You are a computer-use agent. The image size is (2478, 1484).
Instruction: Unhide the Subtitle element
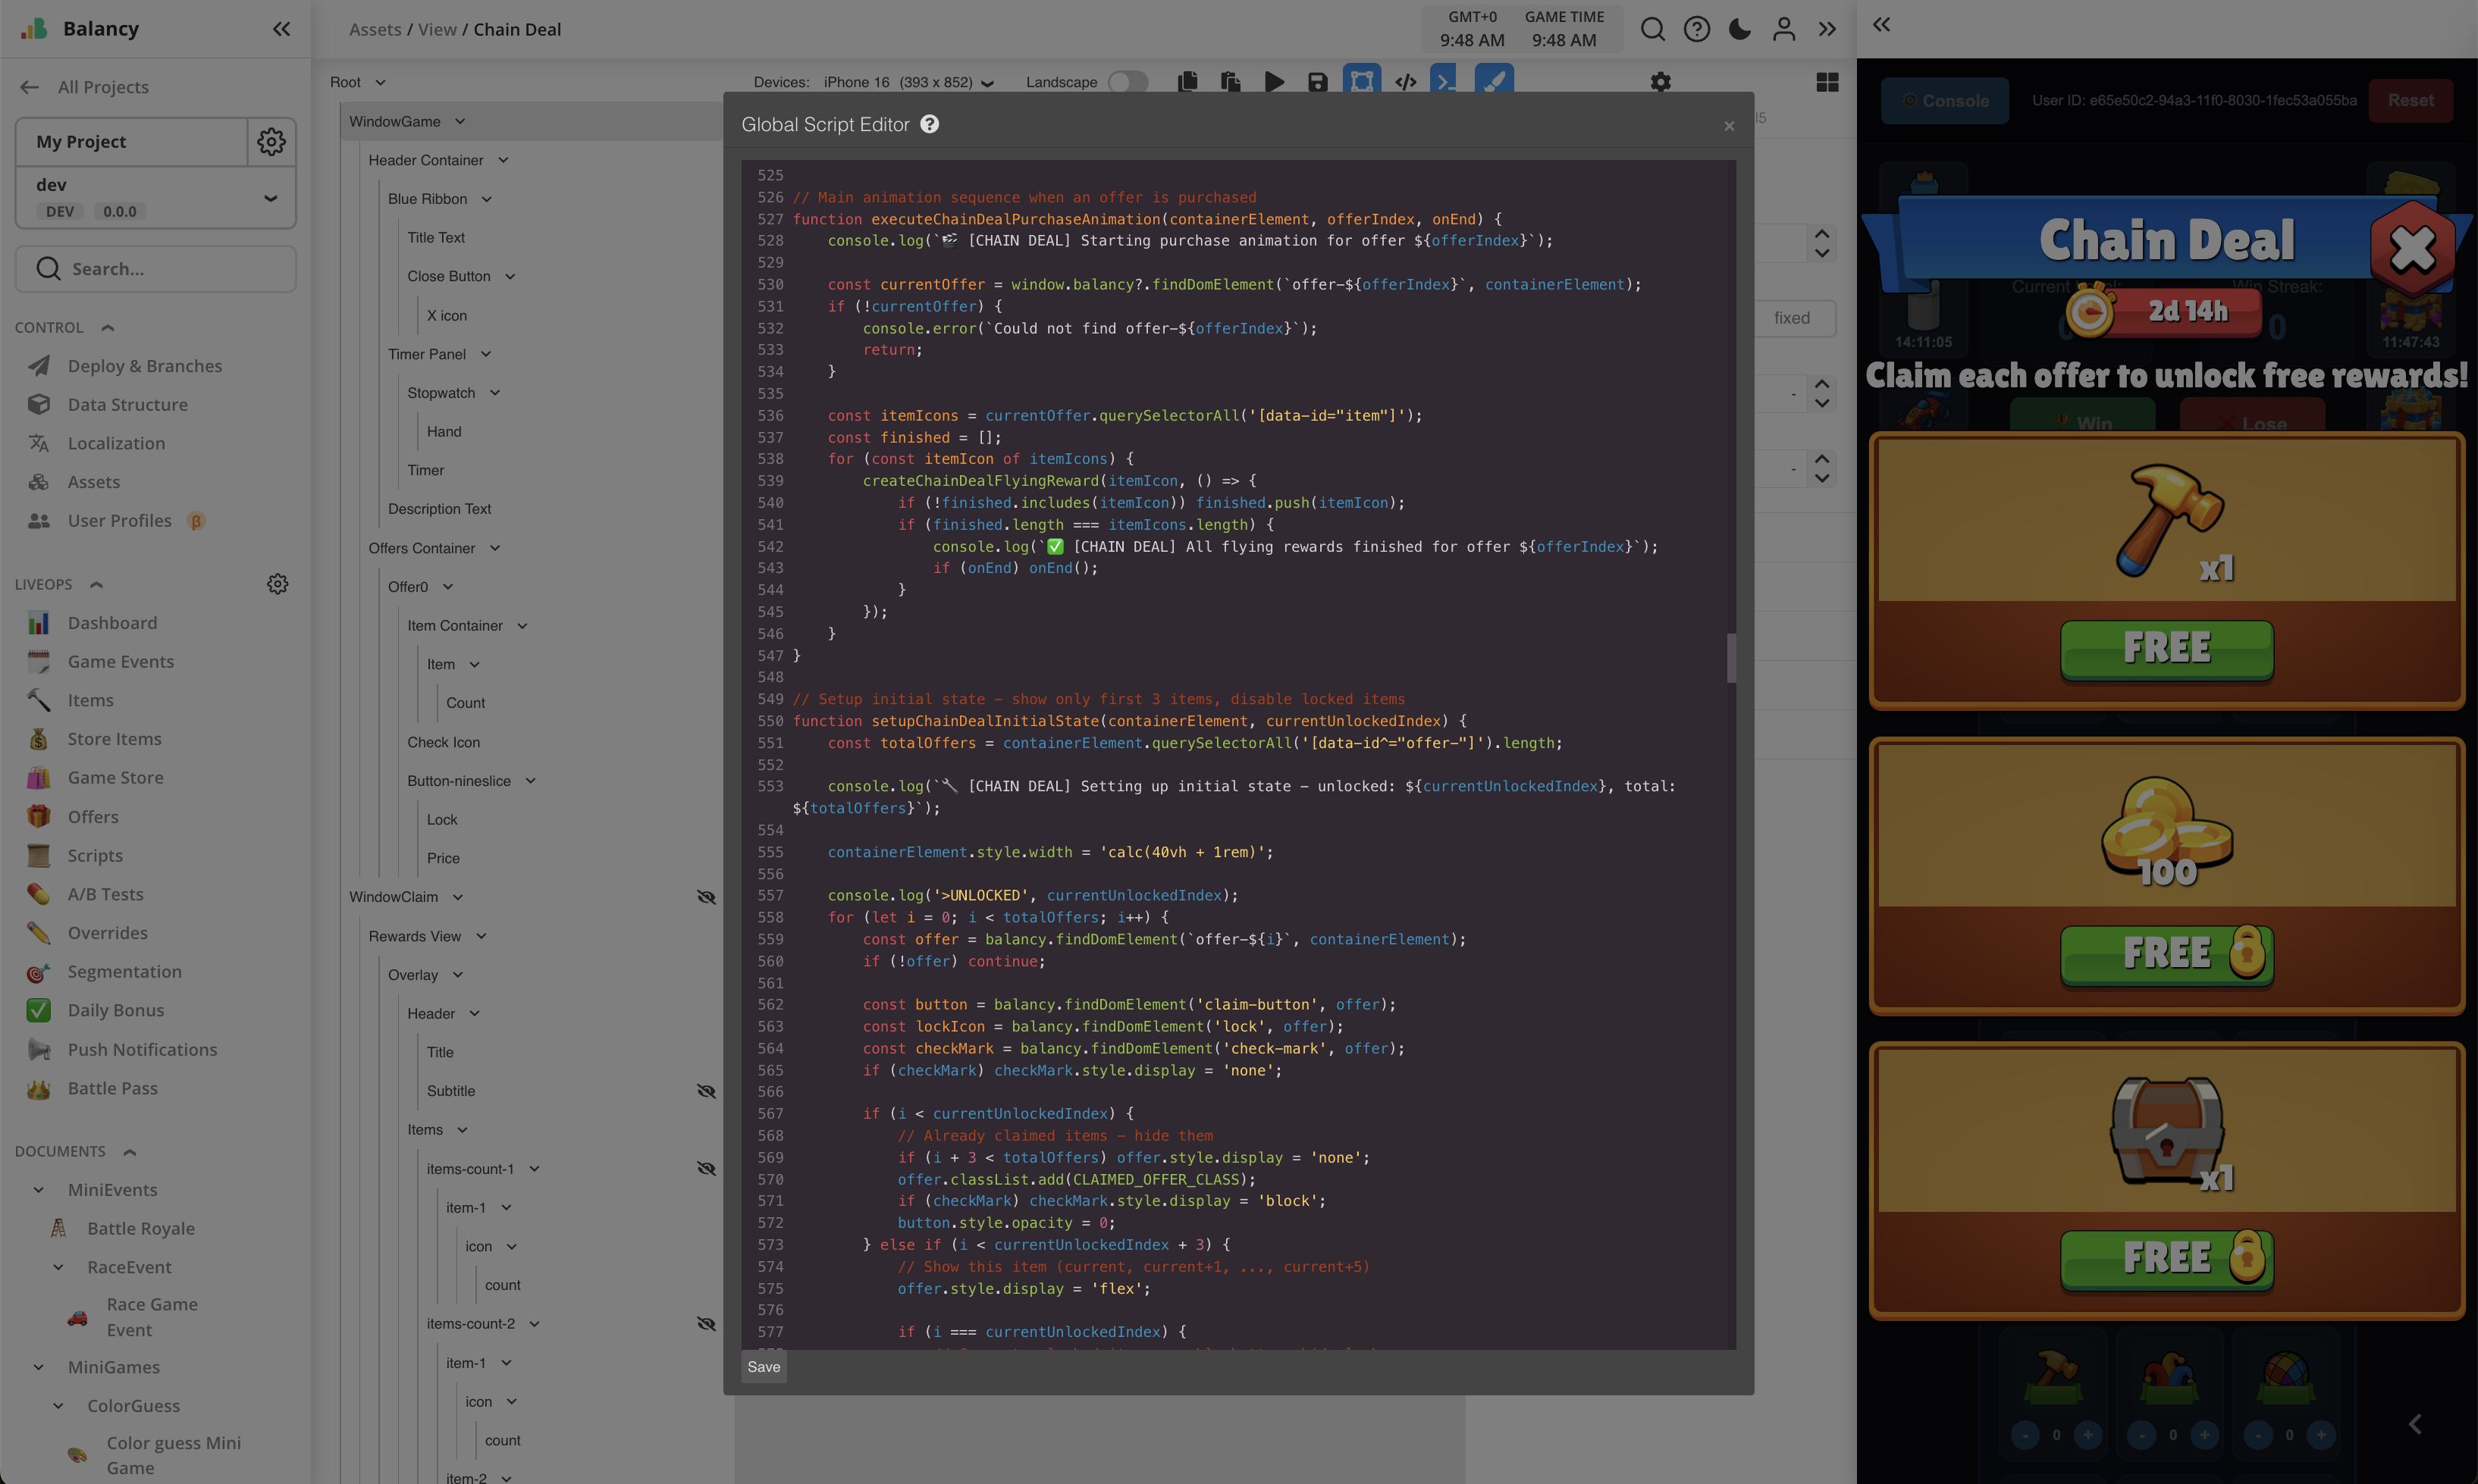pos(706,1091)
